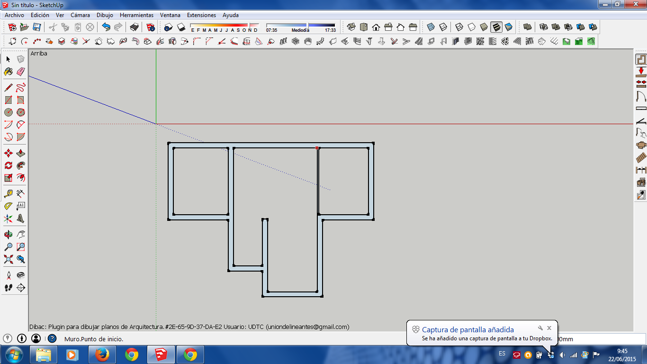Select the Protractor tool
The width and height of the screenshot is (647, 364).
pos(8,206)
